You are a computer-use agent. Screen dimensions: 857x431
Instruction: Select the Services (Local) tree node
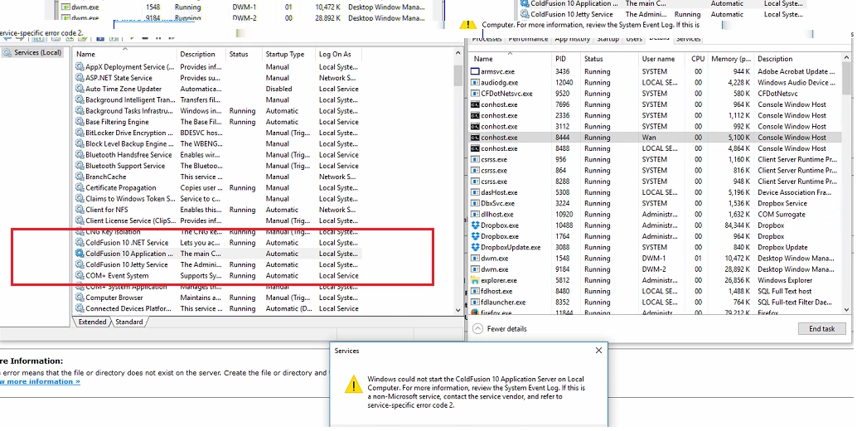32,52
